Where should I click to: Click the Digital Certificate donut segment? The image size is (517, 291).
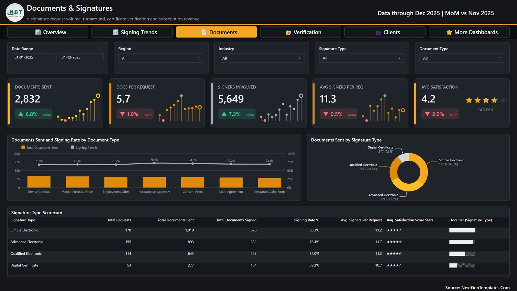404,157
